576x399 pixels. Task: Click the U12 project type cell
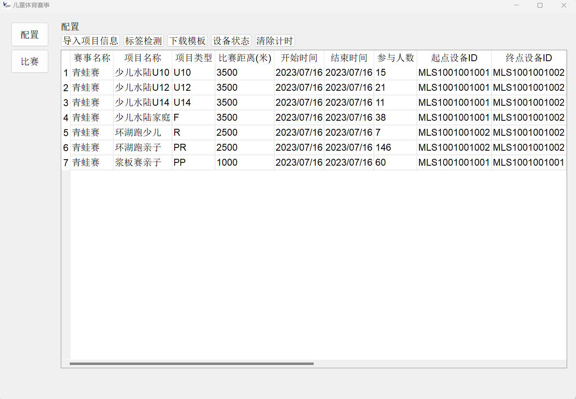click(x=194, y=87)
